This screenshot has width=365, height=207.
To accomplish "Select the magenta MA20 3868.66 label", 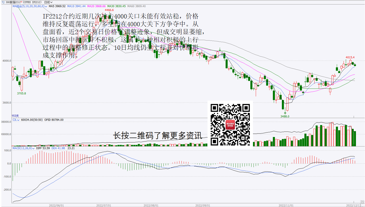I will coord(96,6).
